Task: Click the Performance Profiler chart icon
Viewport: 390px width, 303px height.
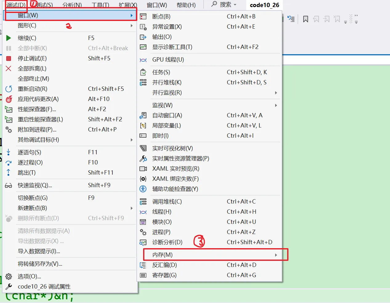Action: [x=9, y=109]
